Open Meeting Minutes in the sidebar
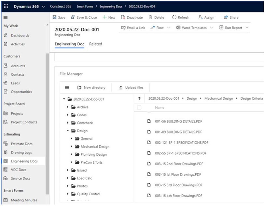 point(24,200)
